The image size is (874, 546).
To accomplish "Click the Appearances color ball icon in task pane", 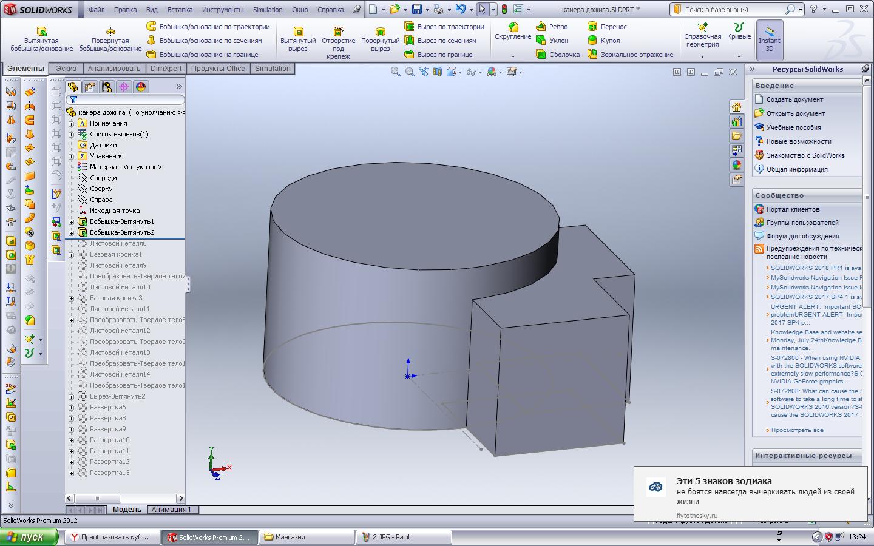I will coord(736,165).
